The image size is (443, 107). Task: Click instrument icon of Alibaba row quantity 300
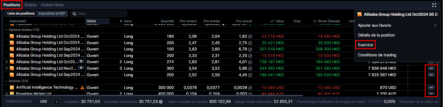[12, 68]
